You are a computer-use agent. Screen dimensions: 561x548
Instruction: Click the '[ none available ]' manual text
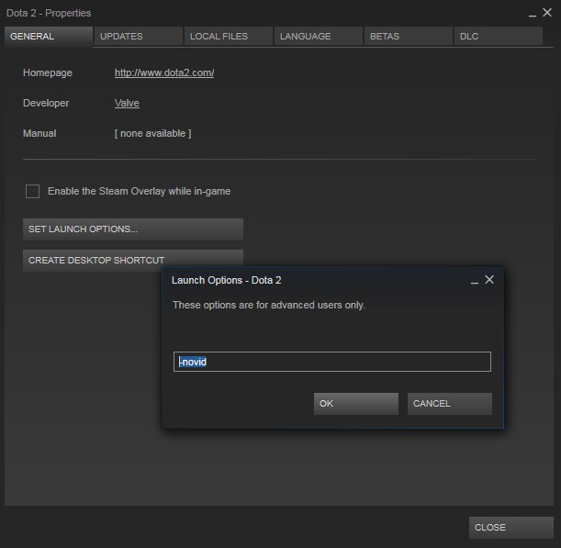[x=152, y=133]
